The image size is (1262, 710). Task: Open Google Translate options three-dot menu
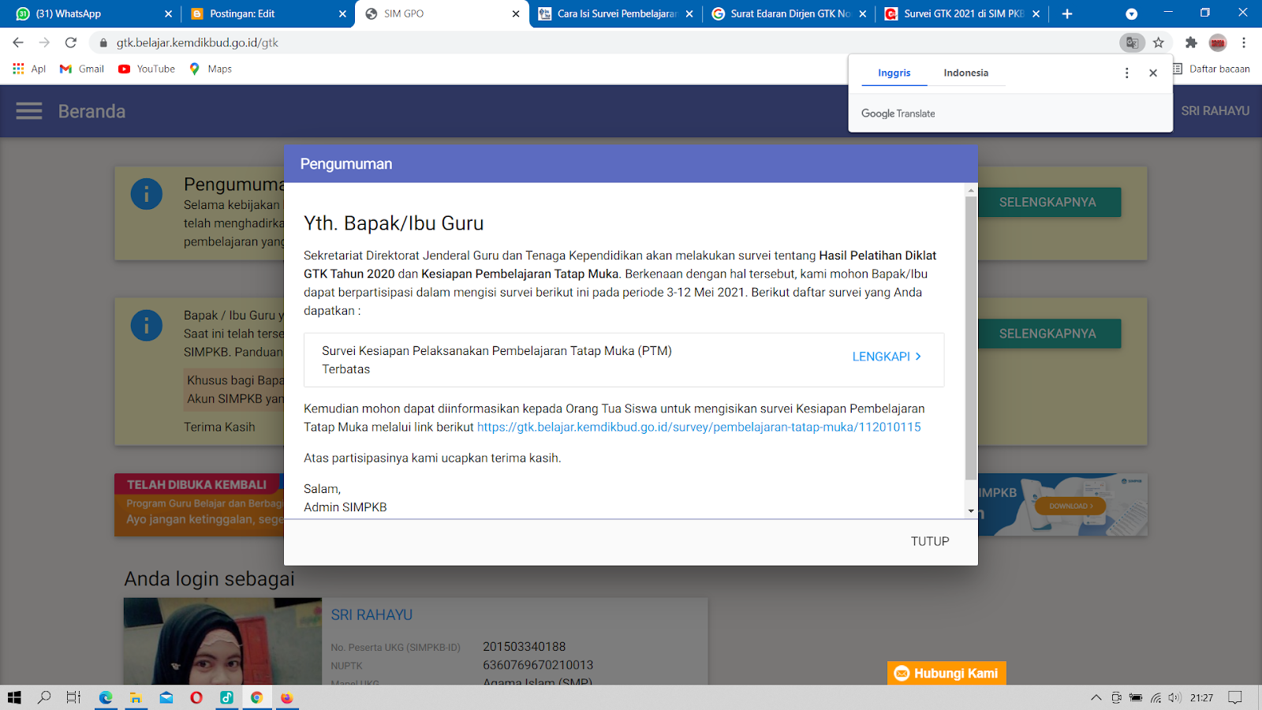click(x=1126, y=73)
